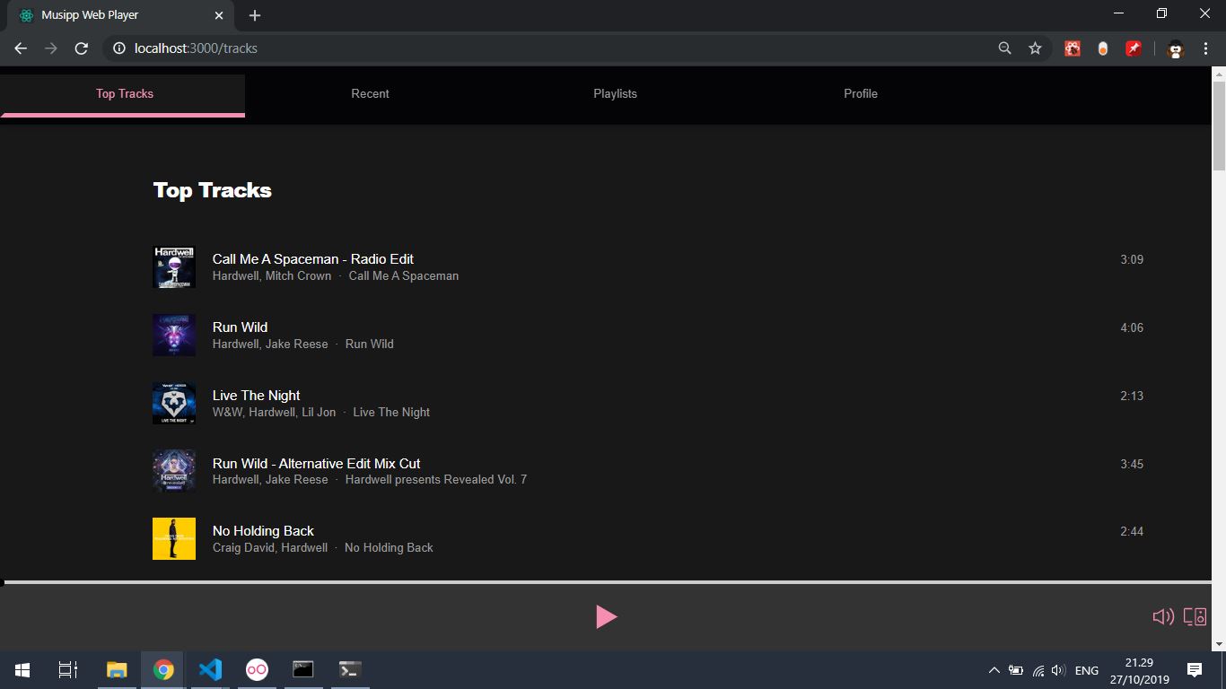Viewport: 1226px width, 689px height.
Task: Click the Wi-Fi network tray icon
Action: (1038, 670)
